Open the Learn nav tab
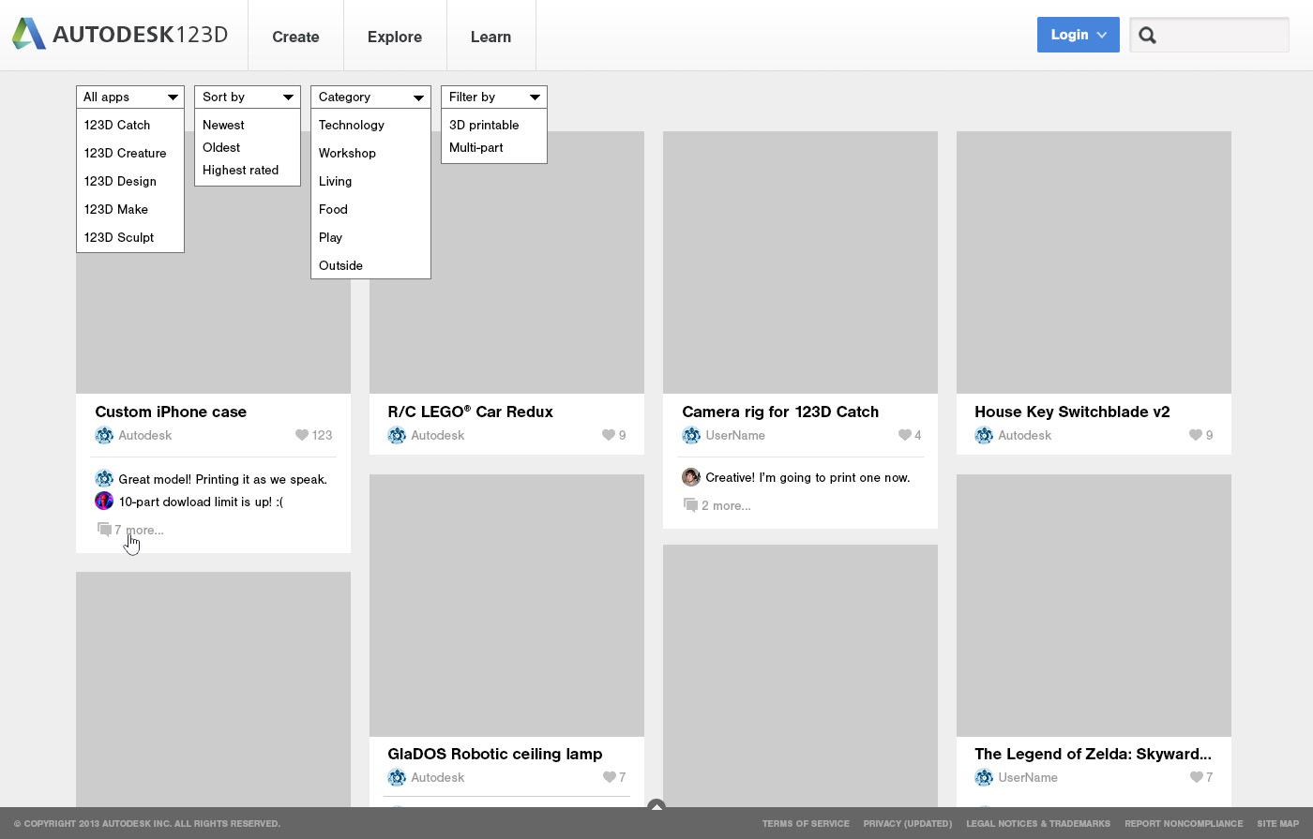This screenshot has height=839, width=1313. pyautogui.click(x=490, y=37)
